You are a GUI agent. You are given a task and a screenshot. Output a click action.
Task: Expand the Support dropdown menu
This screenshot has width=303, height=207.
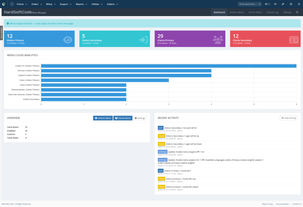click(x=66, y=4)
